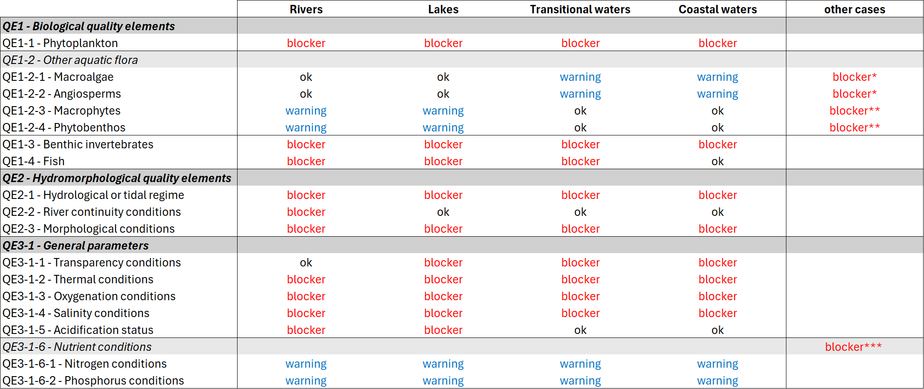
Task: Select QE2-2 - River continuity conditions label
Action: tap(92, 212)
